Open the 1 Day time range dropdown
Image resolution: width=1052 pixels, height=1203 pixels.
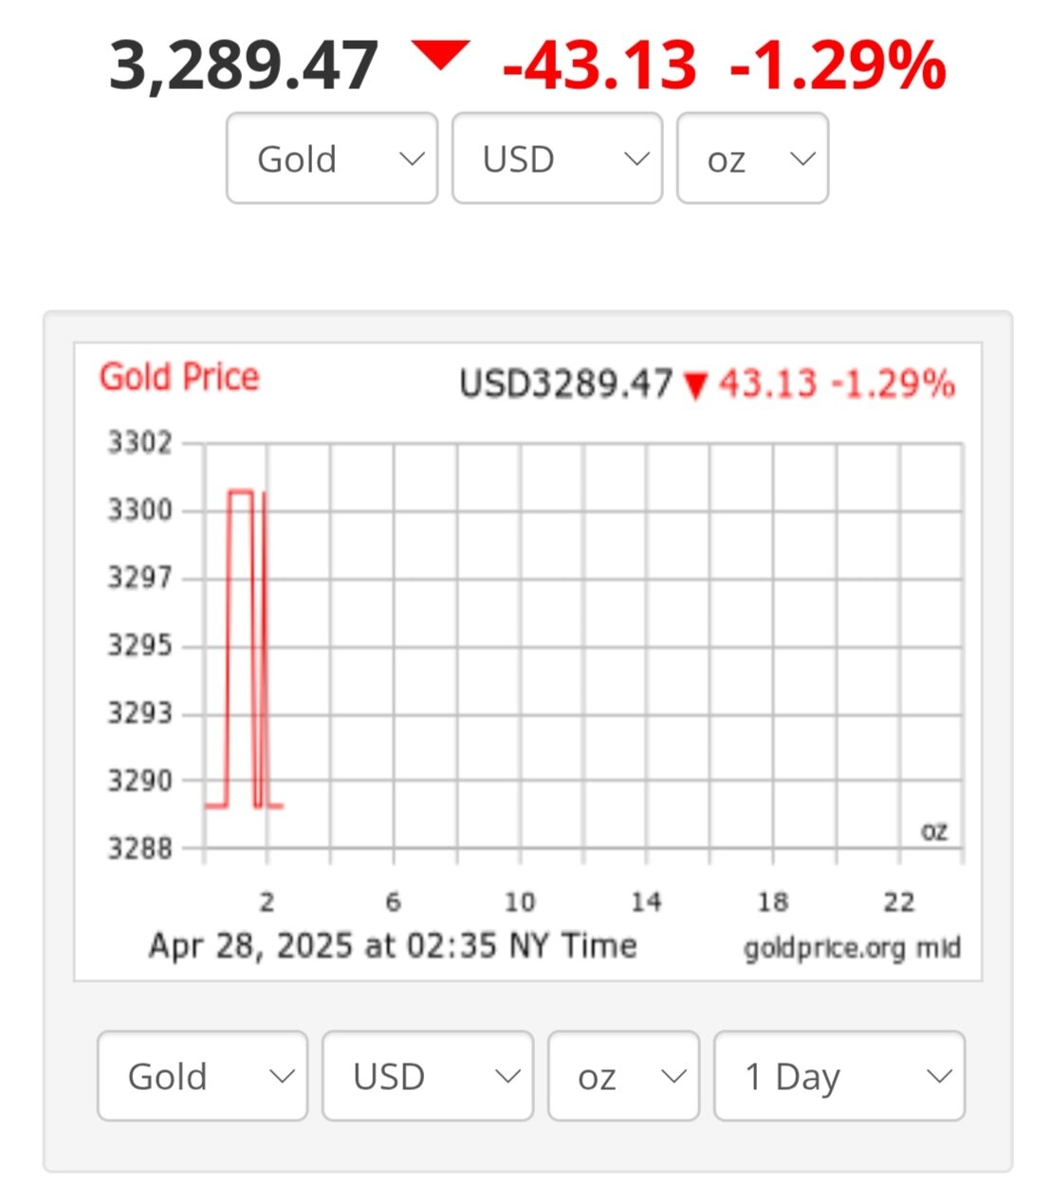[840, 1076]
